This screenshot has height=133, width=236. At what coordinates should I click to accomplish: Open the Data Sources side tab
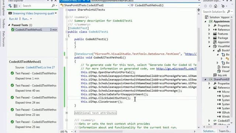(3, 39)
